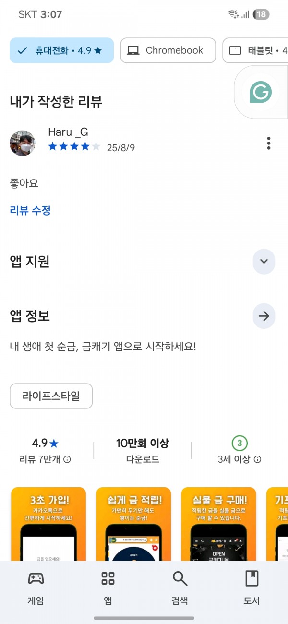This screenshot has height=624, width=288.
Task: Tap the 라이프스타일 category button
Action: [x=51, y=396]
